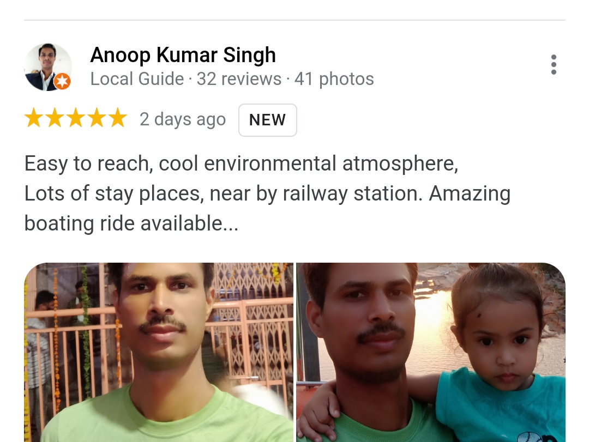The height and width of the screenshot is (442, 589).
Task: Click review line "Easy to reach, cool environmental atmosphere"
Action: click(x=241, y=164)
